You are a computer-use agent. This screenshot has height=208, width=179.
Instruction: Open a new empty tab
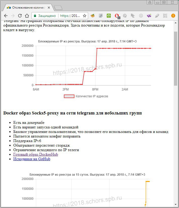[58, 8]
